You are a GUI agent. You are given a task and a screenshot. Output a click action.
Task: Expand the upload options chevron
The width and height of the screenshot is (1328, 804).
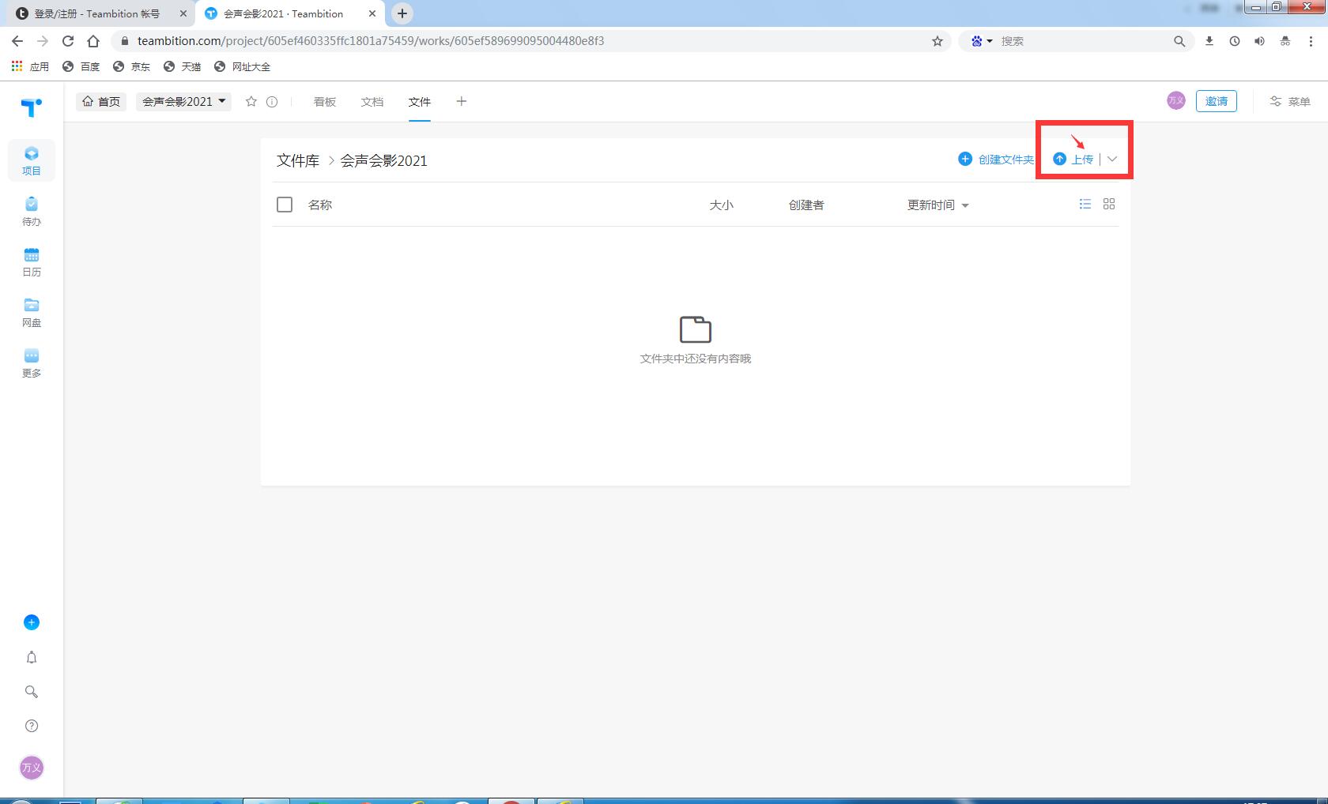tap(1112, 159)
